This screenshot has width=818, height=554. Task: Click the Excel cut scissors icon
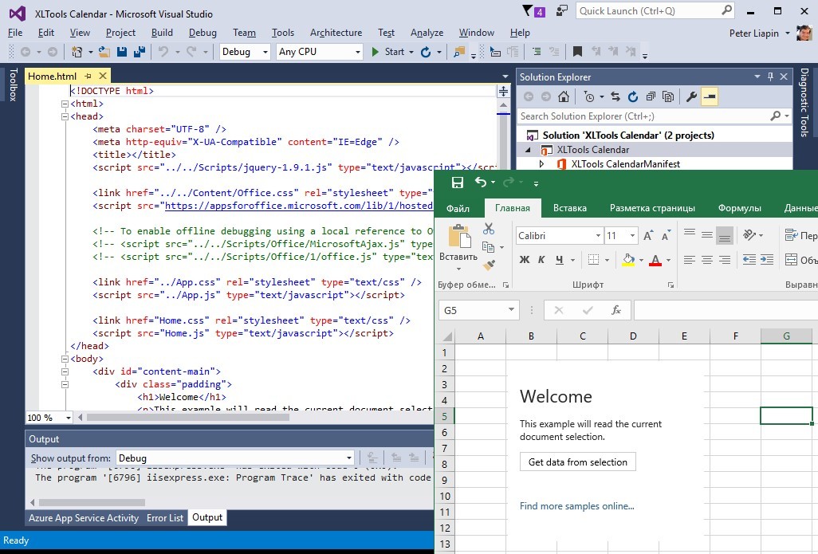[489, 229]
